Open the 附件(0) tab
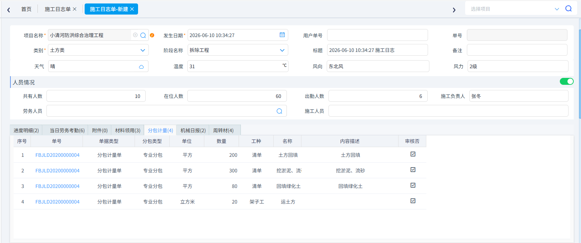The height and width of the screenshot is (243, 581). [x=100, y=130]
